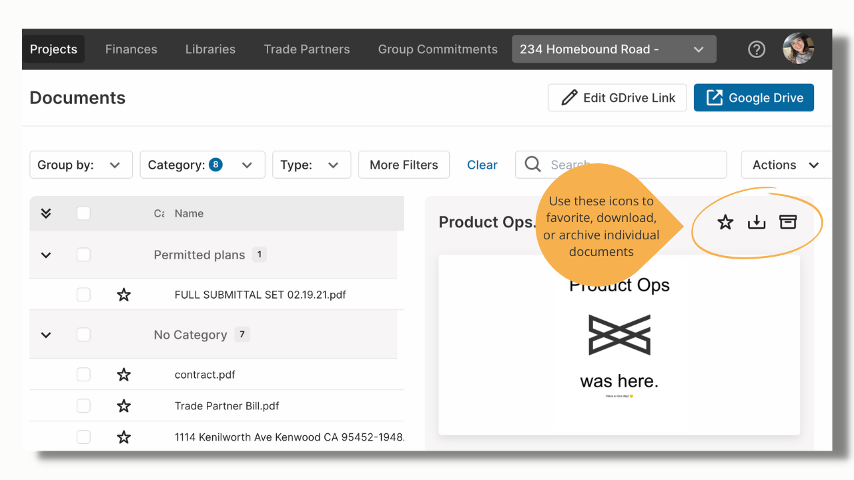
Task: Collapse all groups with the double chevron icon
Action: pos(46,213)
